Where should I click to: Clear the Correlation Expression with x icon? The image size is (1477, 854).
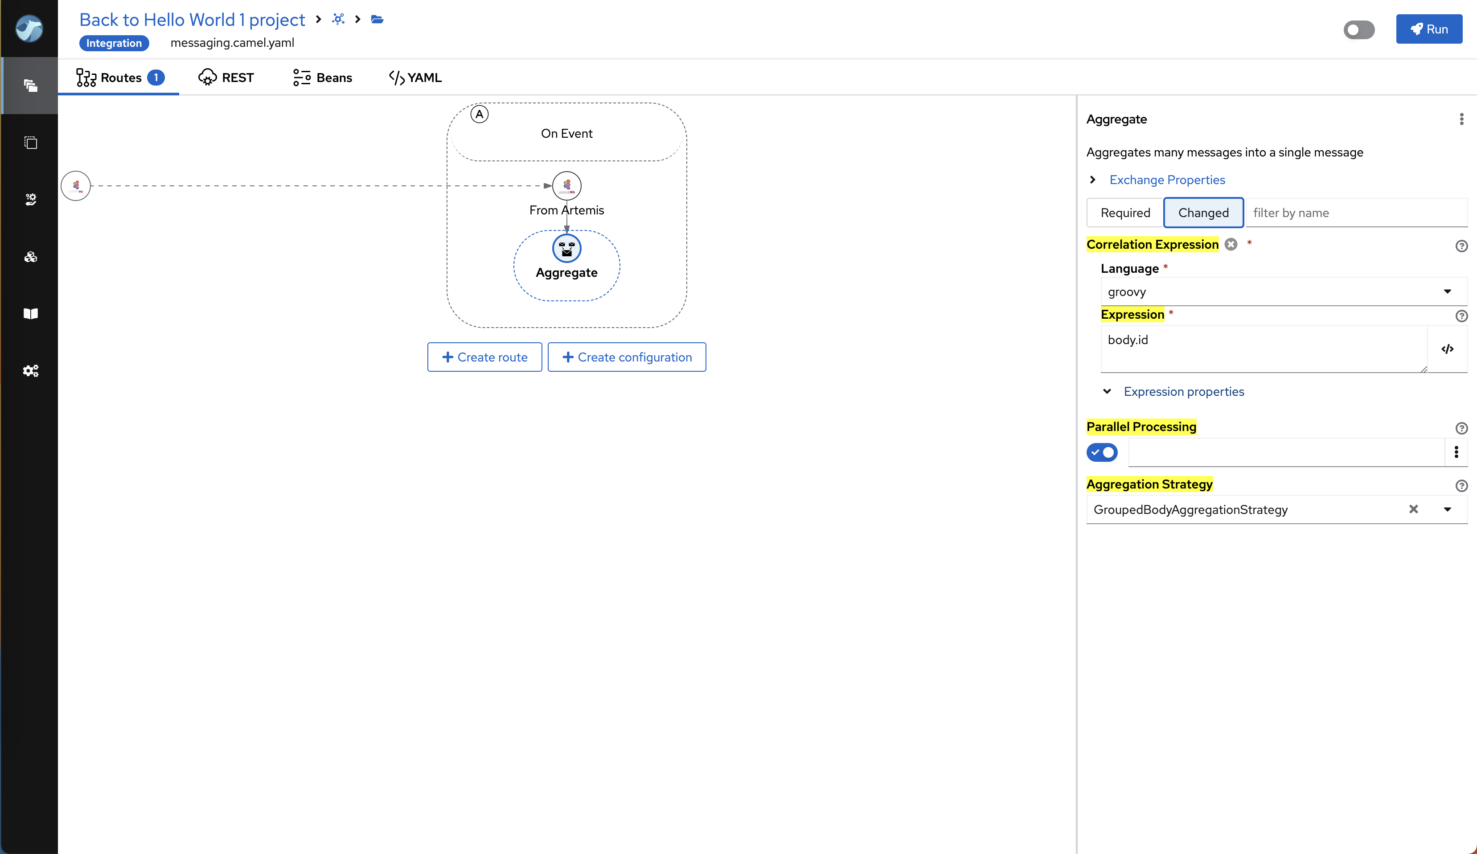pos(1231,244)
